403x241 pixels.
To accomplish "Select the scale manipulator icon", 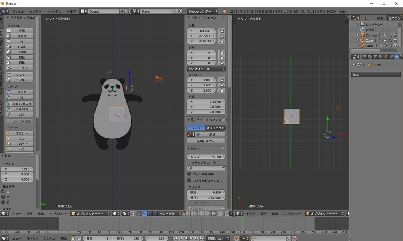I will coord(155,213).
